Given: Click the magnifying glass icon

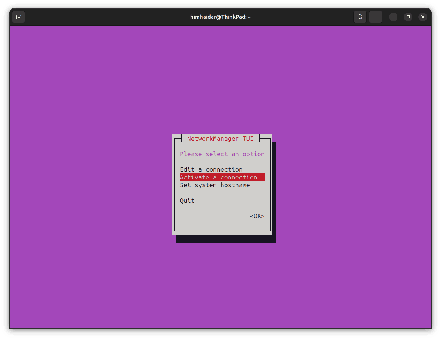Looking at the screenshot, I should pos(360,17).
